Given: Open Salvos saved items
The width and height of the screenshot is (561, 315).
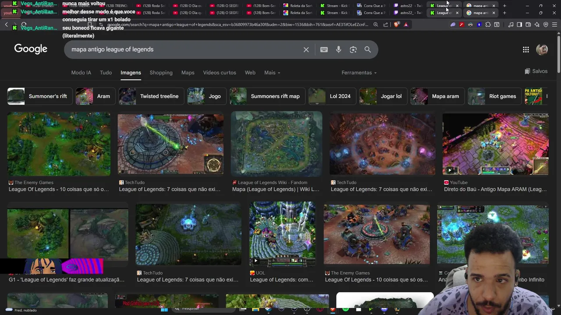Looking at the screenshot, I should 536,71.
